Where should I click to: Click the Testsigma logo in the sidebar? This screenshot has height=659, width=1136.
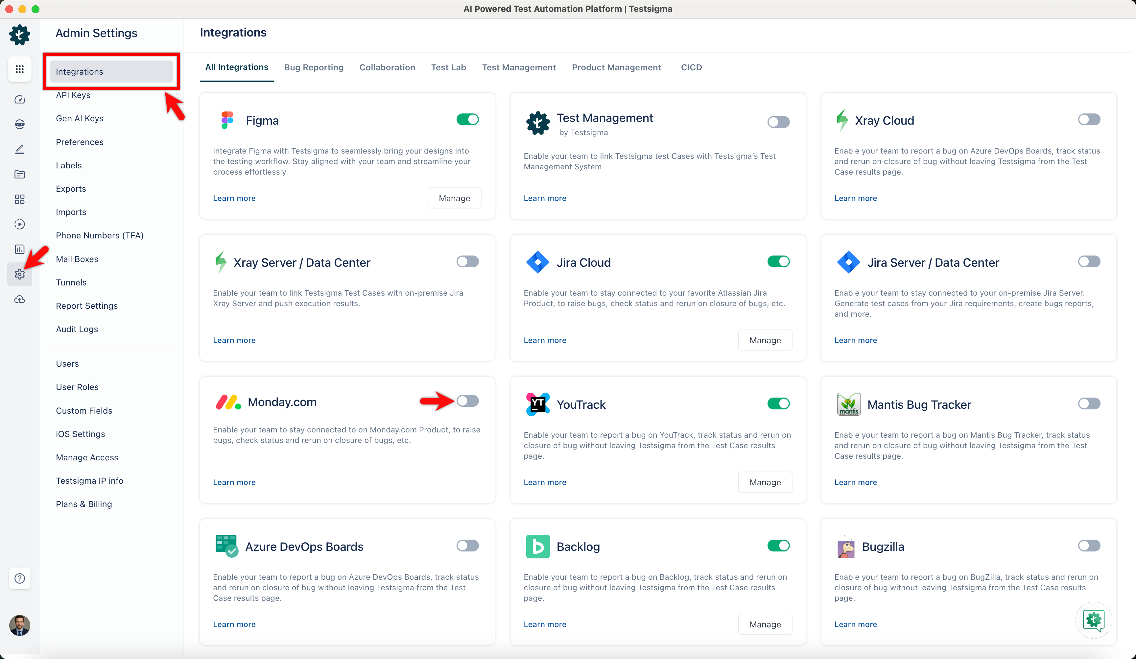19,35
